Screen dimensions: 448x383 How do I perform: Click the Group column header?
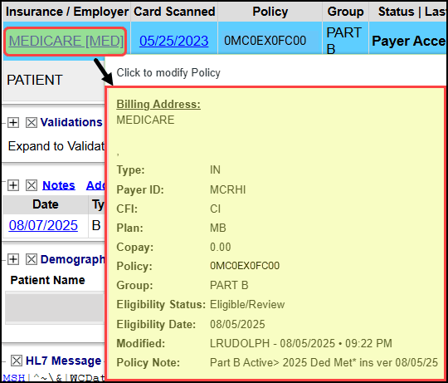345,12
